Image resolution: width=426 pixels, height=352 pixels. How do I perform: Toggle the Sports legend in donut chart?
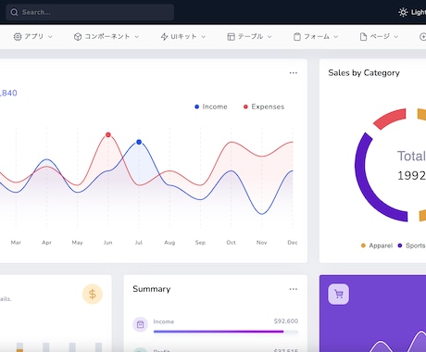(x=411, y=245)
